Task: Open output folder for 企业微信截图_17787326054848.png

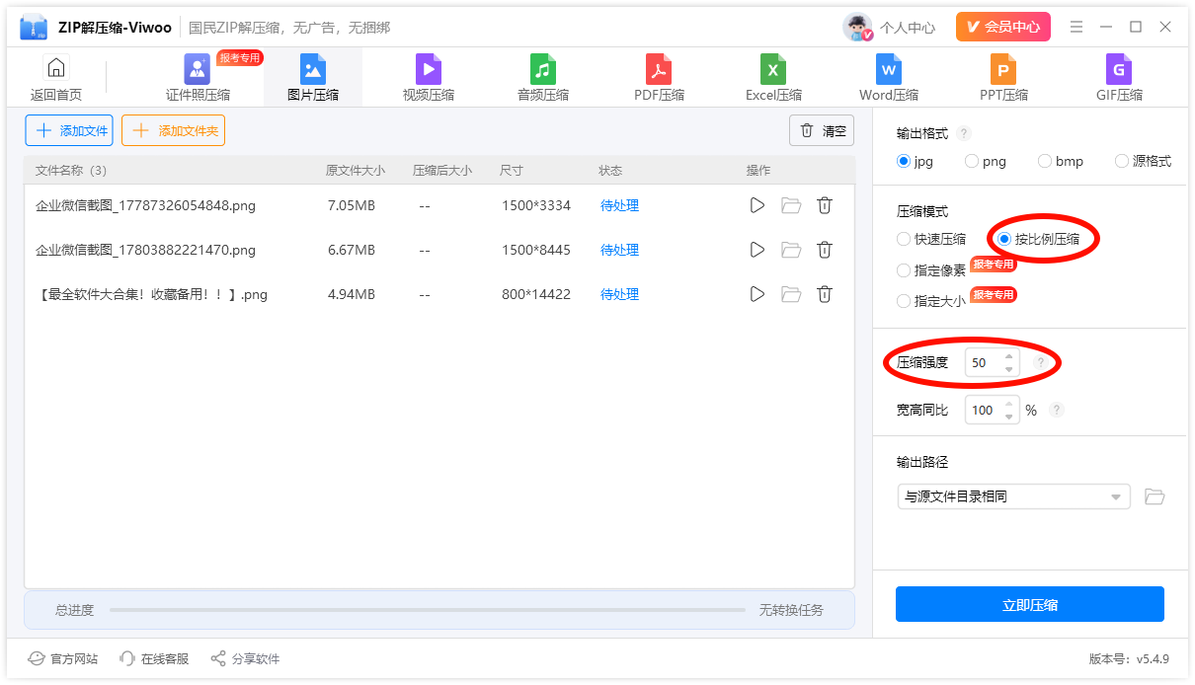Action: (791, 205)
